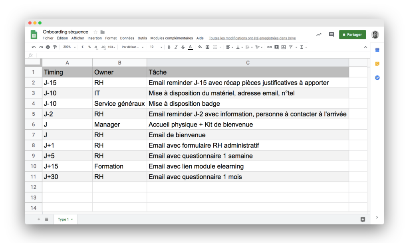Open Google Tasks in the side panel
Screen dimensions: 409x243
pyautogui.click(x=377, y=78)
